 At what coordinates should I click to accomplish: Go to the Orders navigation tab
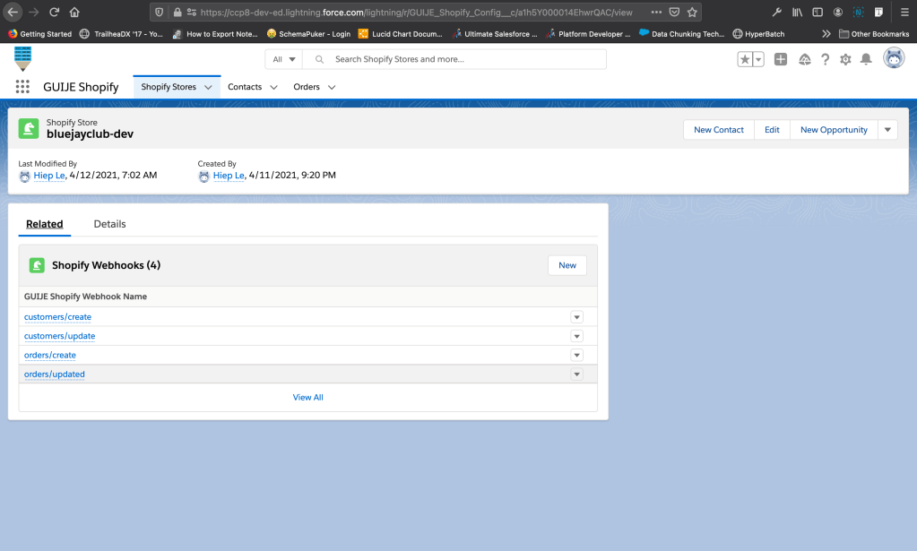pyautogui.click(x=307, y=87)
